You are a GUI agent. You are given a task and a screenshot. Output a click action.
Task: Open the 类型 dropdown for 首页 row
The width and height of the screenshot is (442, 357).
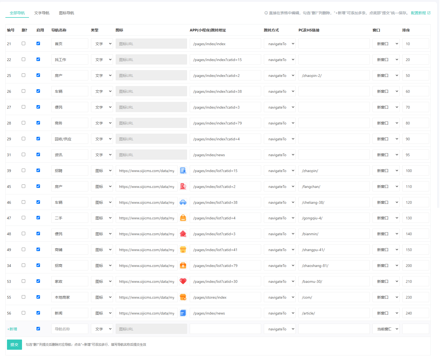point(102,44)
